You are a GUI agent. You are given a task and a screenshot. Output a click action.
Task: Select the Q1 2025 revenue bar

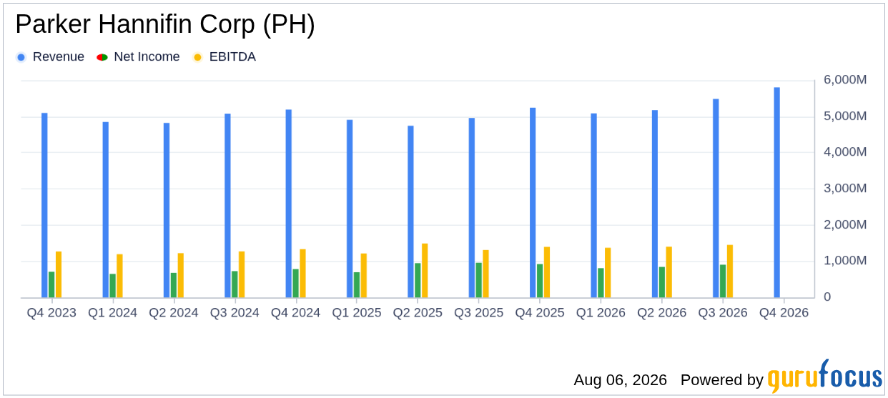pyautogui.click(x=350, y=209)
